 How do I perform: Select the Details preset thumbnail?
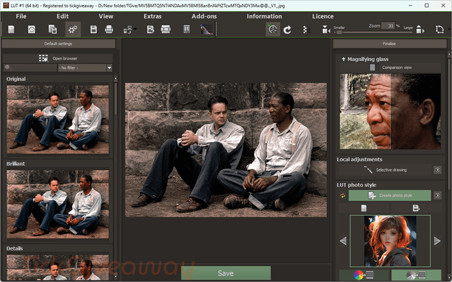[58, 267]
